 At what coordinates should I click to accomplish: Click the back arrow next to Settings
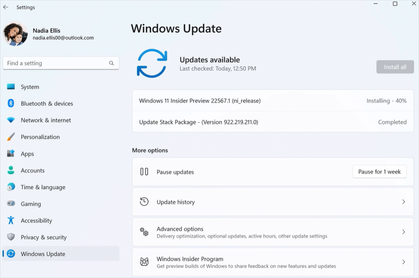(x=6, y=7)
